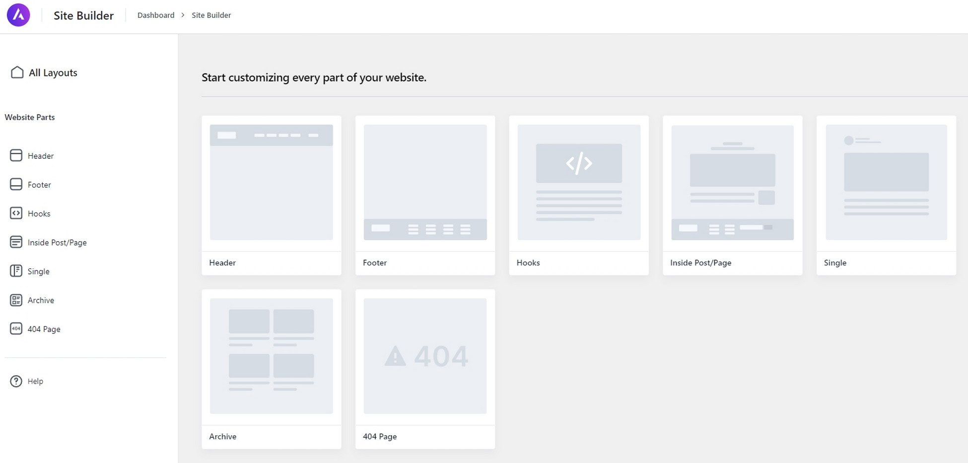Open the Single layout card thumbnail
Viewport: 968px width, 463px height.
tap(887, 182)
